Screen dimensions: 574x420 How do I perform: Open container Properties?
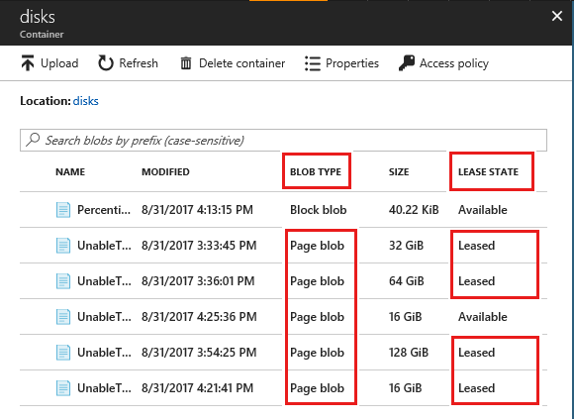click(352, 63)
